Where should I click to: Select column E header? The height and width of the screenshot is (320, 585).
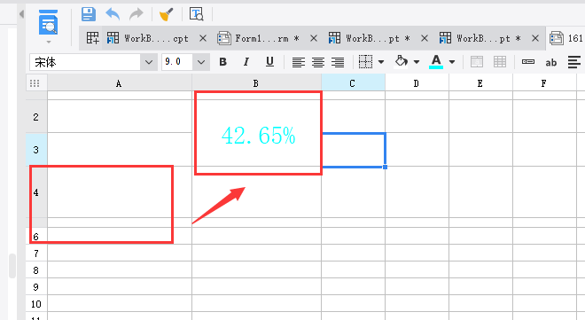coord(480,83)
